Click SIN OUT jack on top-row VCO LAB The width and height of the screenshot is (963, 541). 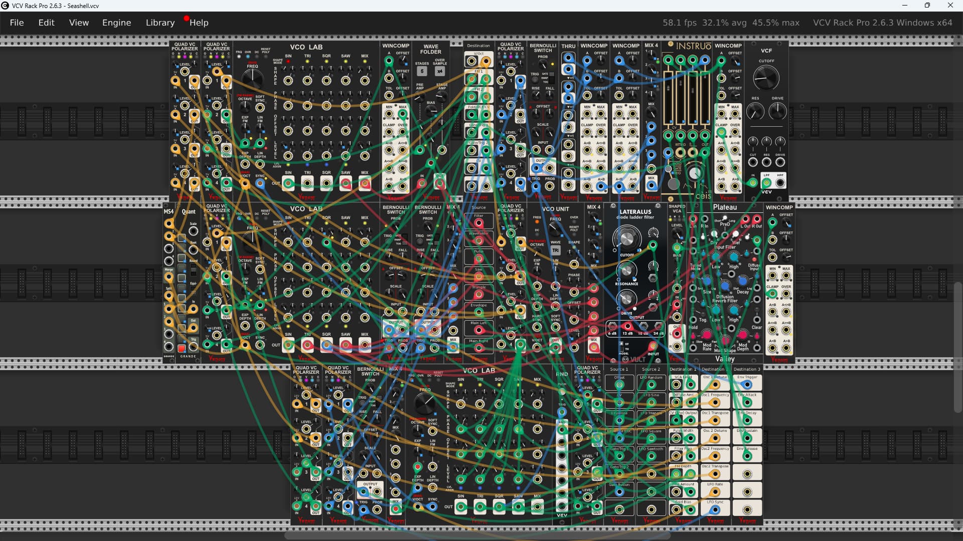coord(288,183)
